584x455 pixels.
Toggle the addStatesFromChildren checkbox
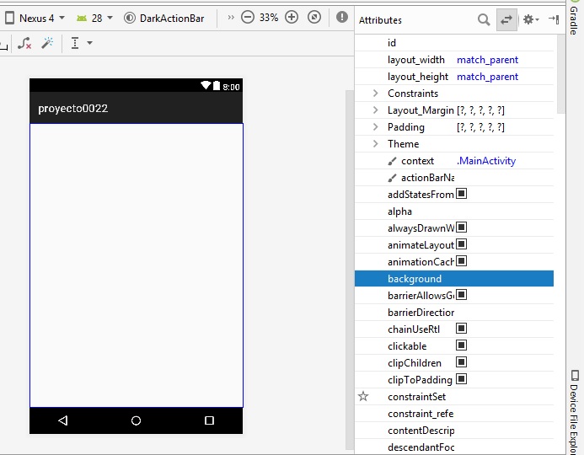pos(461,194)
